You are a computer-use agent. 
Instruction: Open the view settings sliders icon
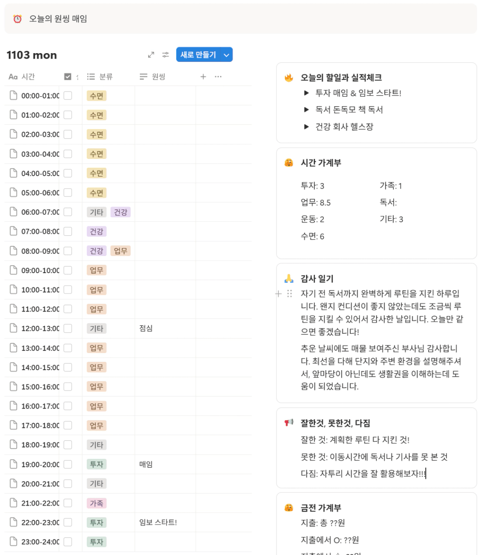[x=165, y=55]
